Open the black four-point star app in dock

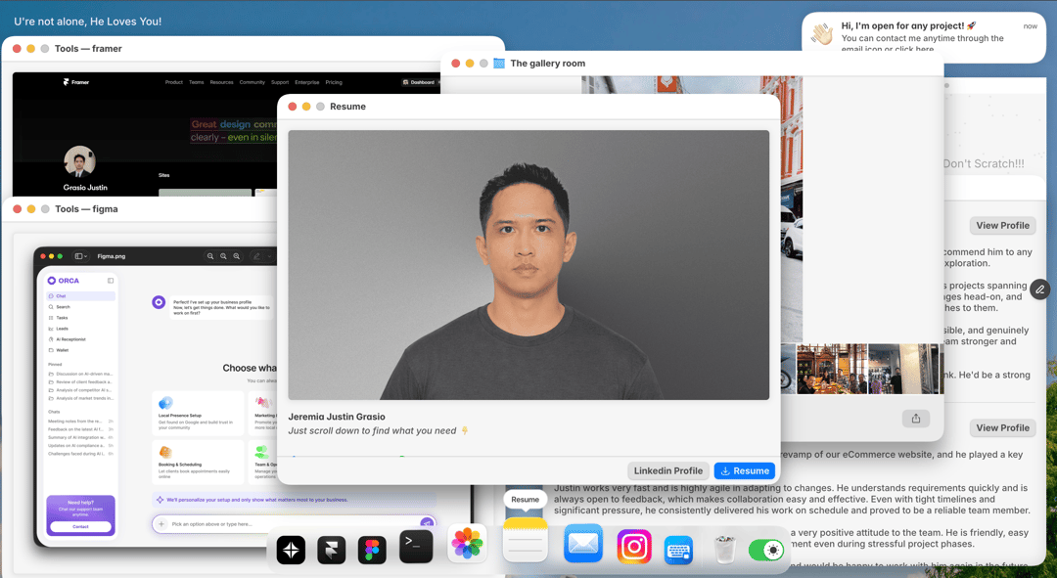(291, 550)
